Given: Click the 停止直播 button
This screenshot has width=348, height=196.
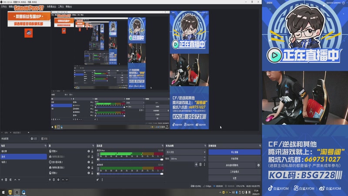Looking at the screenshot, I should [x=234, y=152].
